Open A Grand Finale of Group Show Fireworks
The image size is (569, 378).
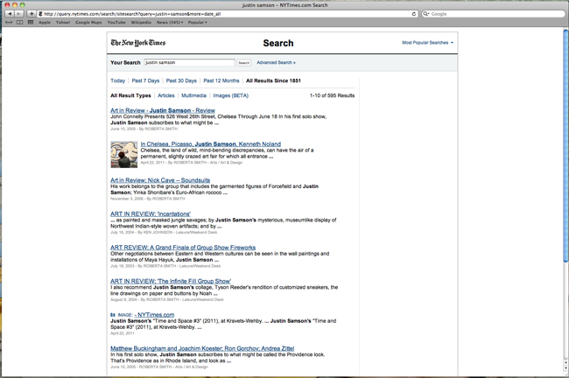tap(183, 248)
